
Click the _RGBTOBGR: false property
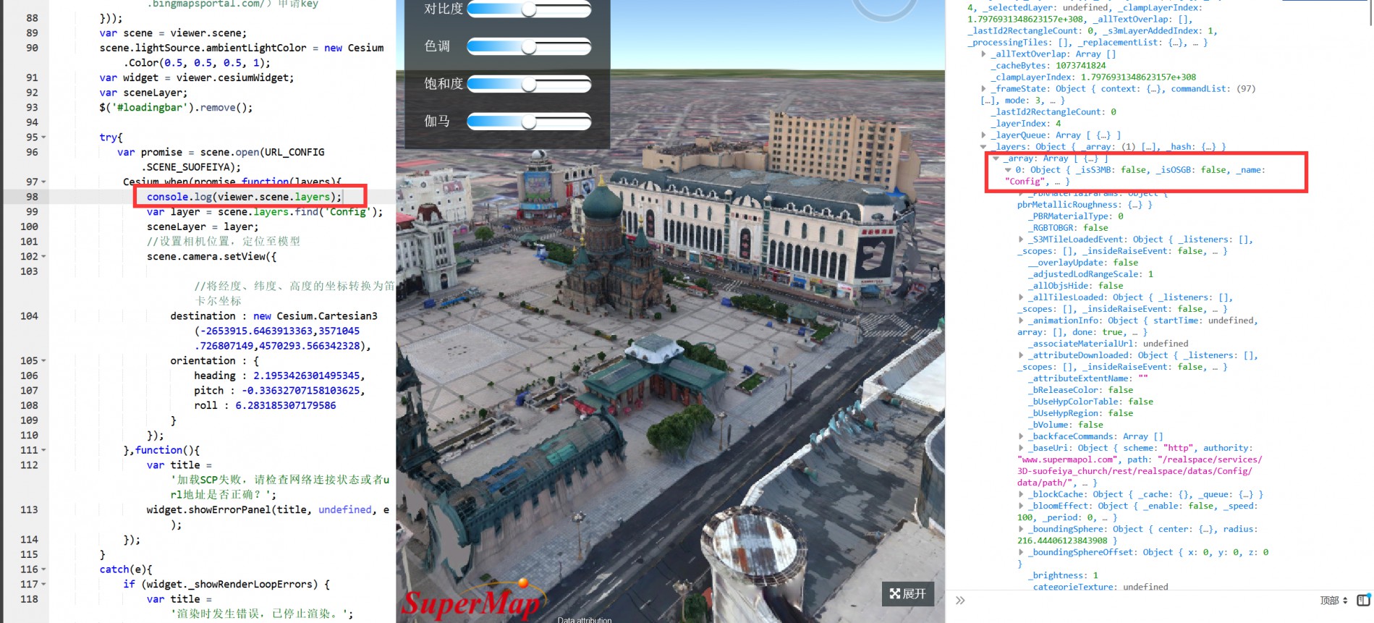[1068, 228]
